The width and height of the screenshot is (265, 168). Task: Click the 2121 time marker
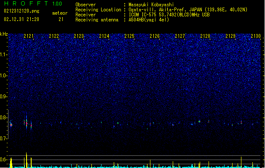pyautogui.click(x=29, y=36)
